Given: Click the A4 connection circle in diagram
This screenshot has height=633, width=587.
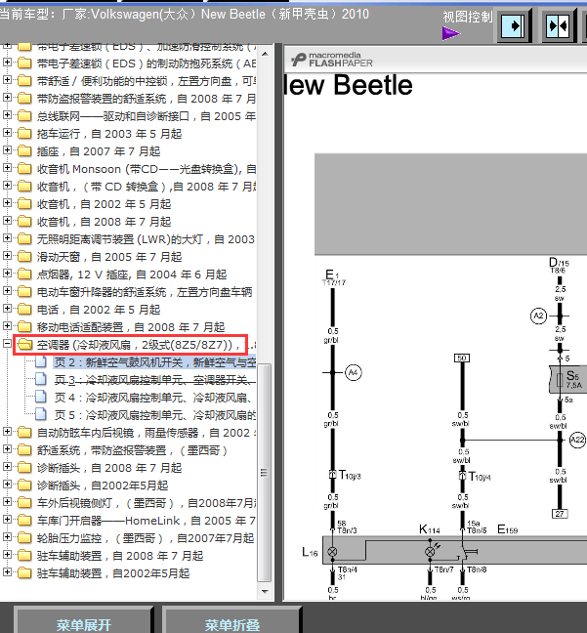Looking at the screenshot, I should (x=354, y=372).
